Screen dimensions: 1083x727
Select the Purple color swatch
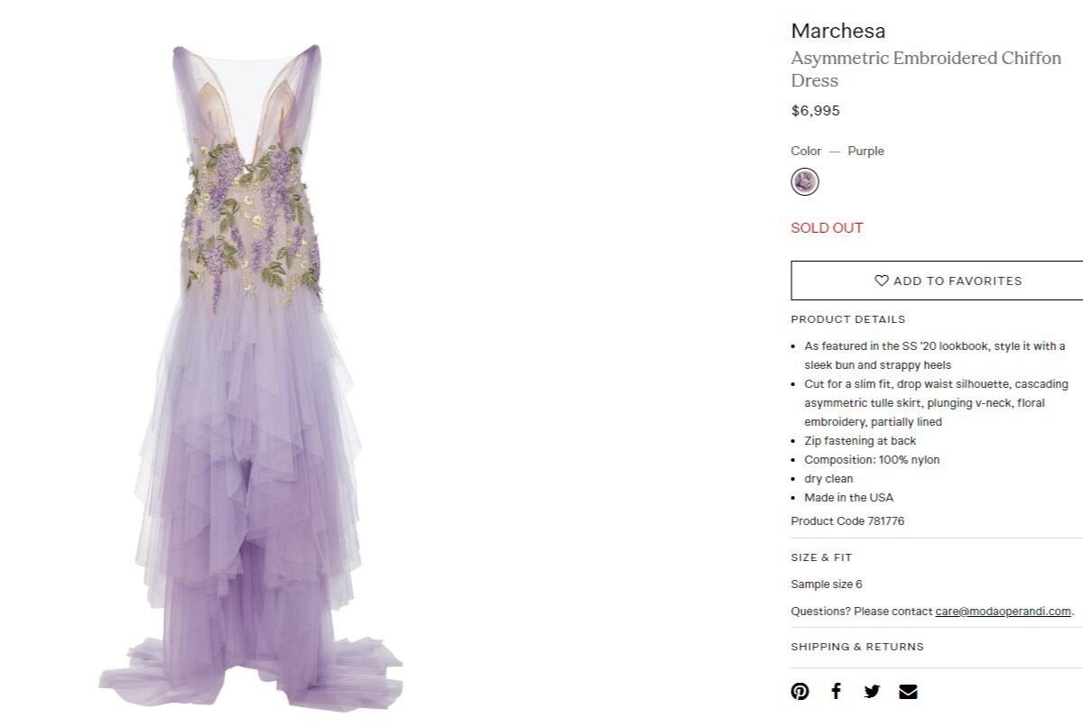(x=804, y=182)
